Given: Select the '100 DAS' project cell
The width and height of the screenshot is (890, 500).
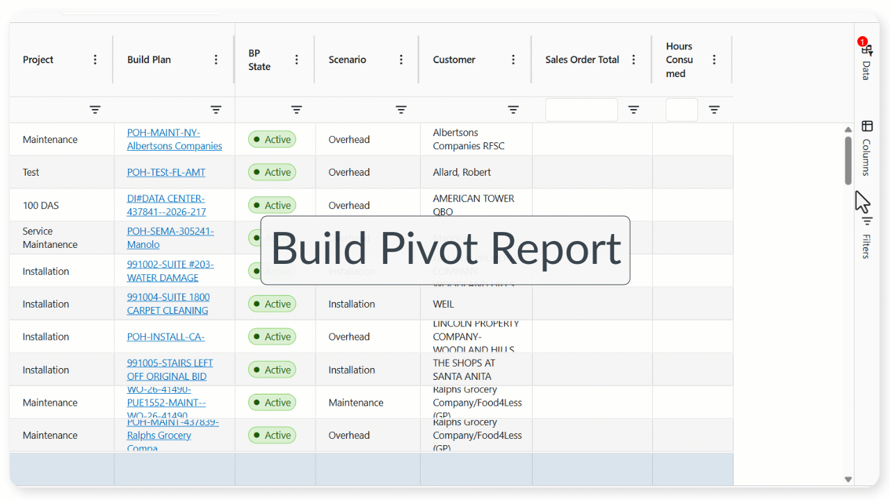Looking at the screenshot, I should coord(62,205).
